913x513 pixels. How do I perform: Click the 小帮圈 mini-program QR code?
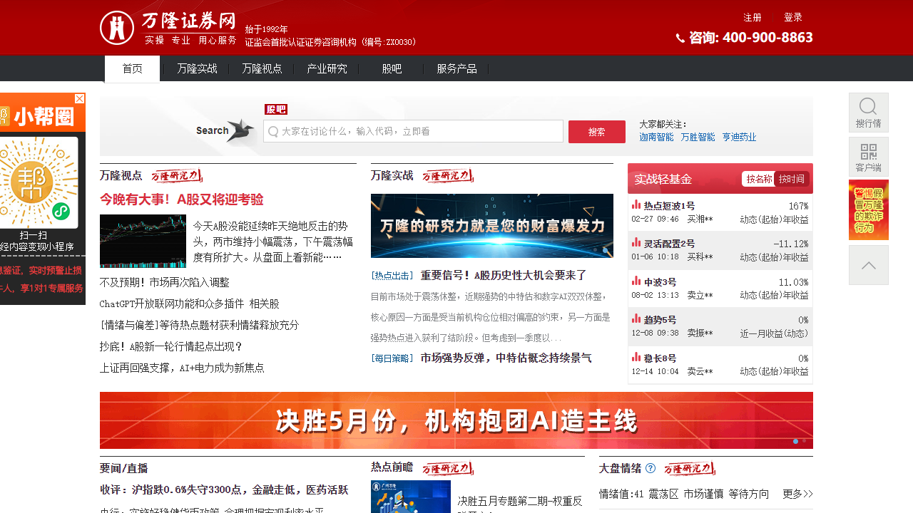[39, 182]
